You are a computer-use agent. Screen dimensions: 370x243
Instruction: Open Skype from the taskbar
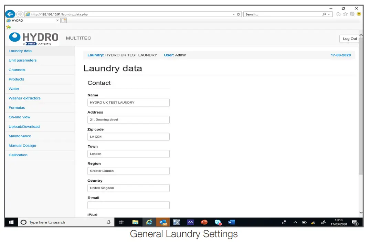pyautogui.click(x=218, y=222)
